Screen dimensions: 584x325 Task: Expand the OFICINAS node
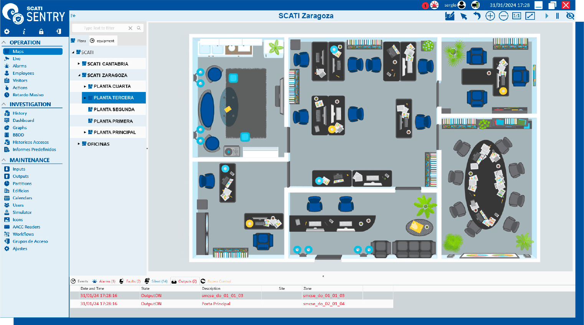(x=79, y=144)
